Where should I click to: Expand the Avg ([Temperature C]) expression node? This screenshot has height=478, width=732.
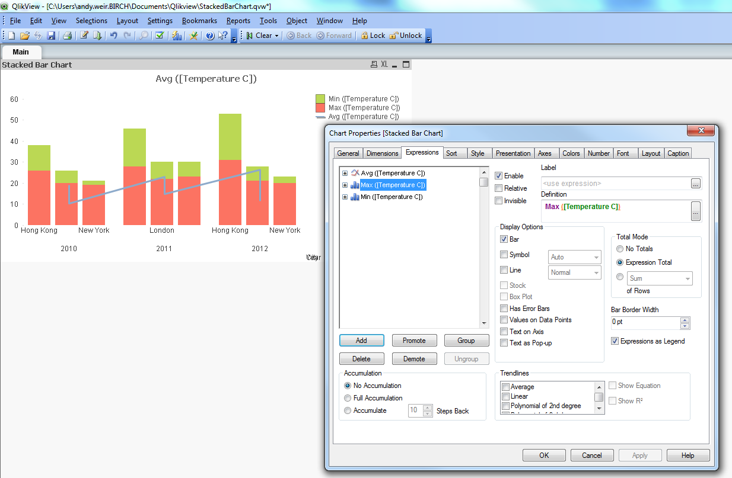click(345, 173)
